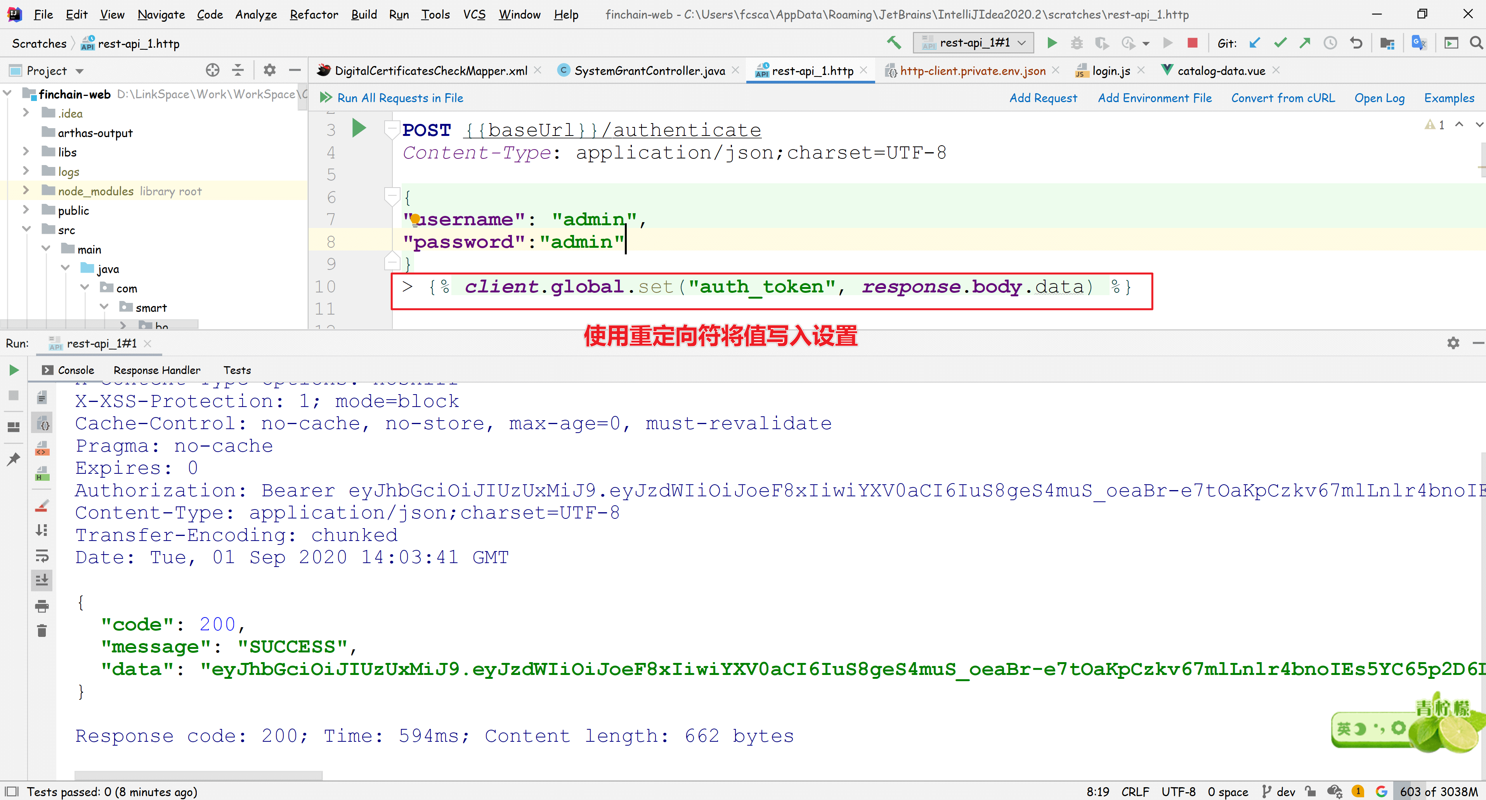This screenshot has height=800, width=1486.
Task: Collapse the src folder
Action: coord(26,229)
